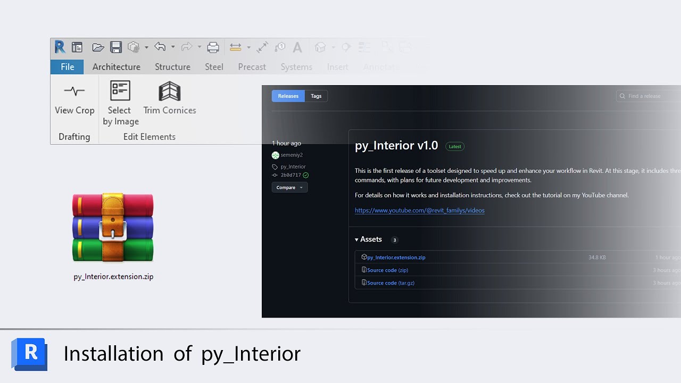Viewport: 681px width, 383px height.
Task: Open the Compare dropdown button
Action: 289,187
